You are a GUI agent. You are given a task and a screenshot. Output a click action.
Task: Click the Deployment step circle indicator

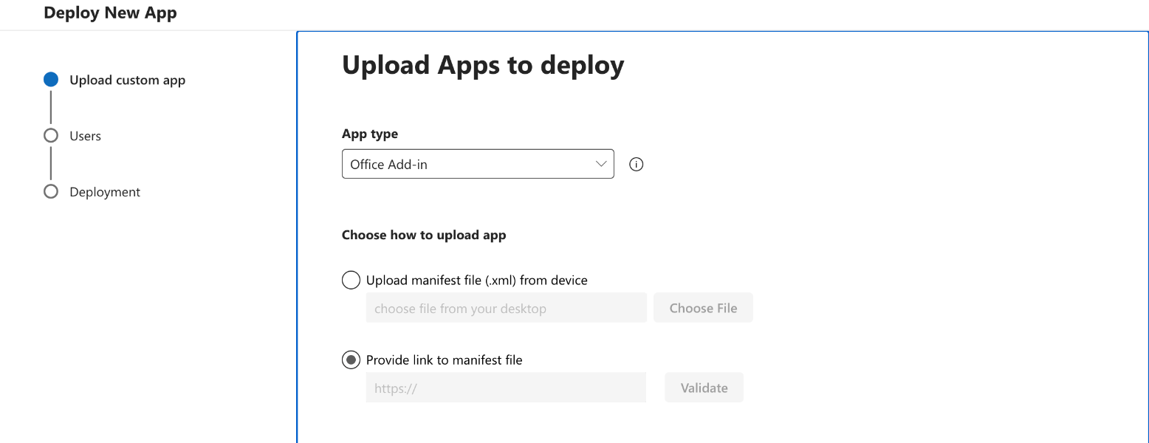tap(51, 192)
